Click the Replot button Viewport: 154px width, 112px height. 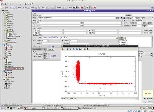coord(148,99)
